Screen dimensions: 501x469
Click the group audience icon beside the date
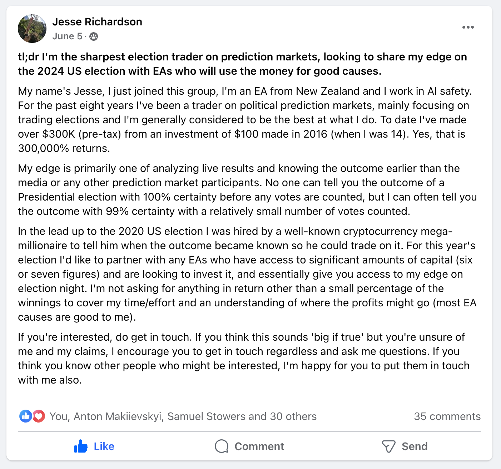coord(94,36)
